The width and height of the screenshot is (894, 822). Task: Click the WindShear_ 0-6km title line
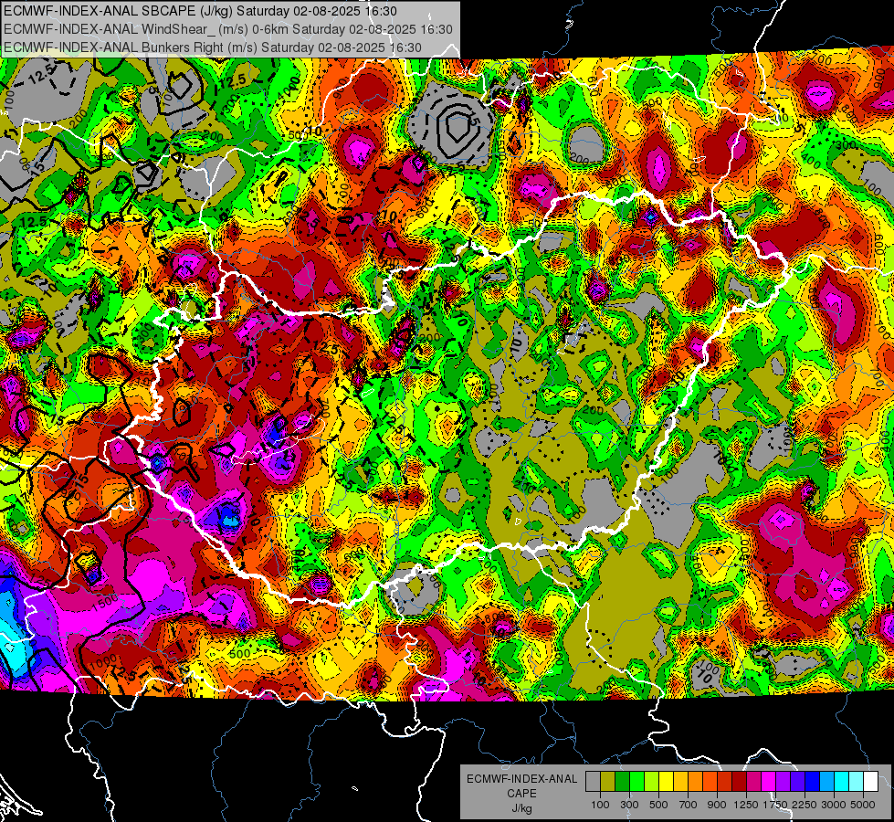coord(228,29)
